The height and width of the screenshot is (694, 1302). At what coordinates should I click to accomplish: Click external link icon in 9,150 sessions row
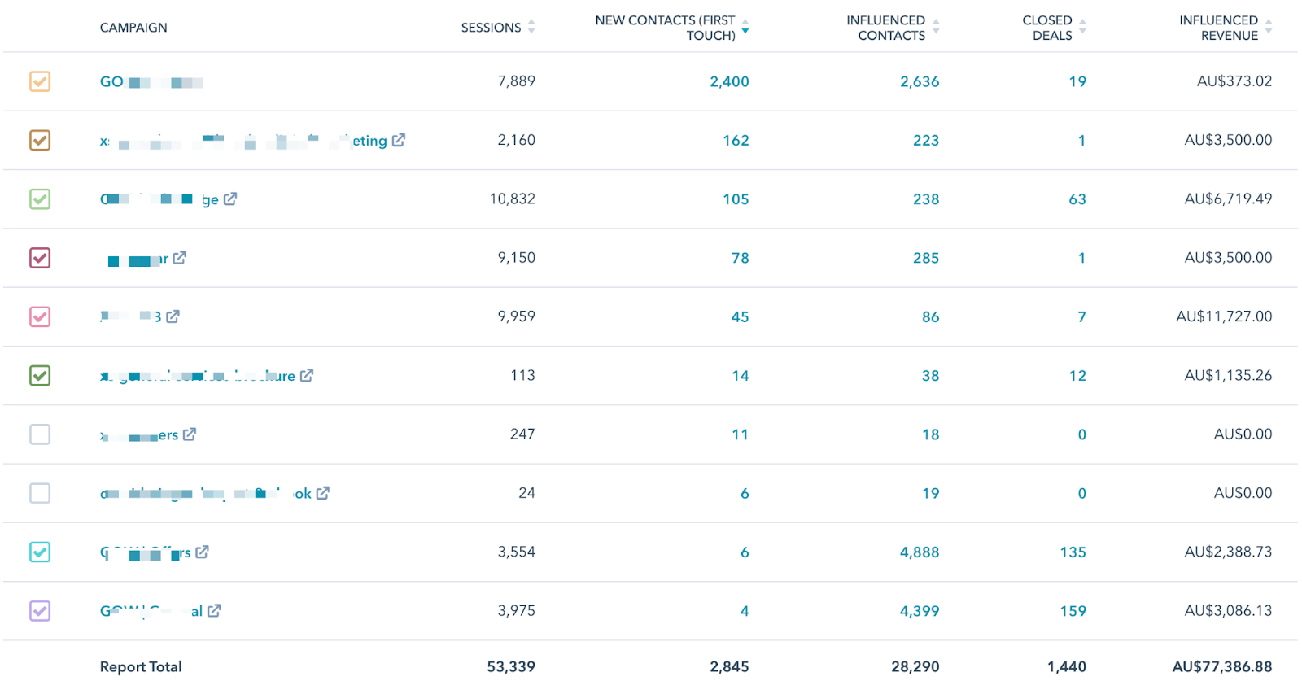point(180,258)
